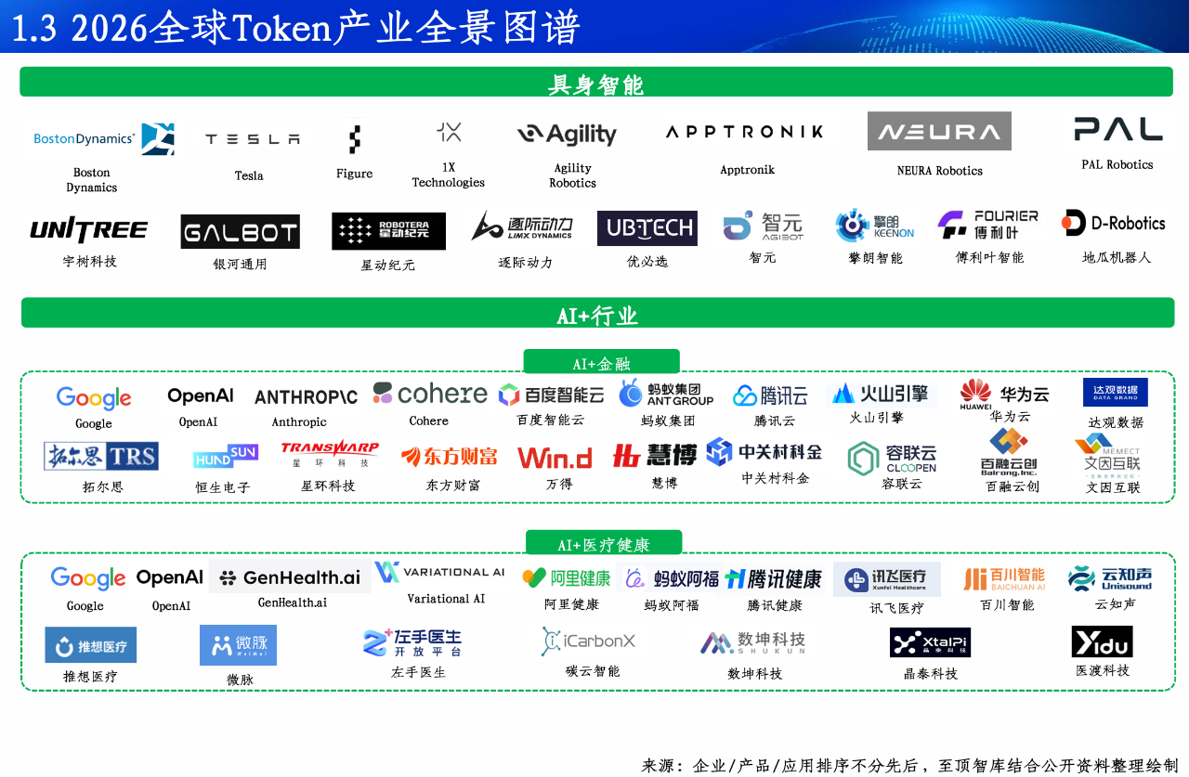Click the AI+行业 green header bar

point(597,313)
